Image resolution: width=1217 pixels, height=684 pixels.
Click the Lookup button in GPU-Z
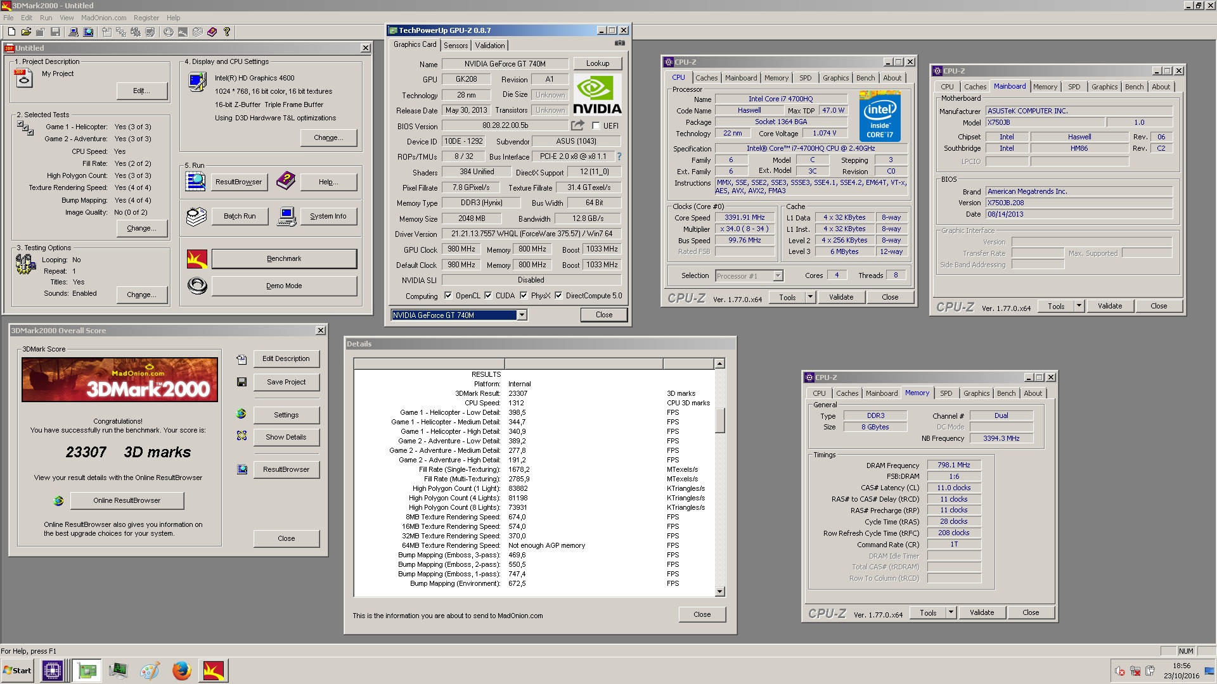pyautogui.click(x=598, y=63)
